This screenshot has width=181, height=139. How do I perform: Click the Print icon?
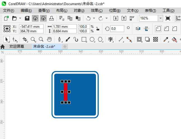pyautogui.click(x=51, y=18)
